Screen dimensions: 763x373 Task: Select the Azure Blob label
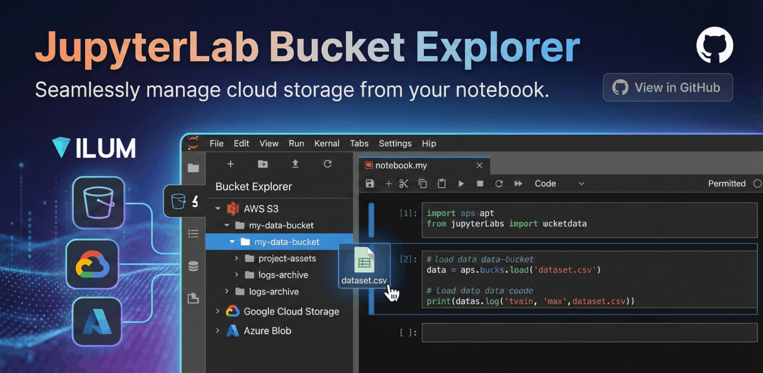click(268, 331)
